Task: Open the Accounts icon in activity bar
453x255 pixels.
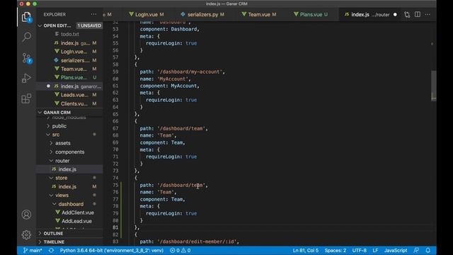Action: click(26, 215)
